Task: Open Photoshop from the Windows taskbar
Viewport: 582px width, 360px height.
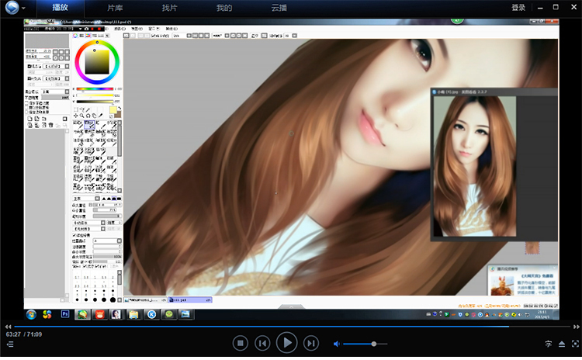Action: 65,314
